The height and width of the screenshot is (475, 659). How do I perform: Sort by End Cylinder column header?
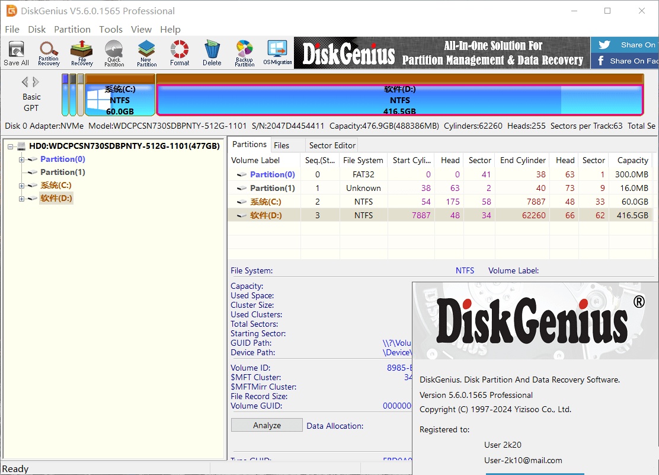click(x=523, y=160)
